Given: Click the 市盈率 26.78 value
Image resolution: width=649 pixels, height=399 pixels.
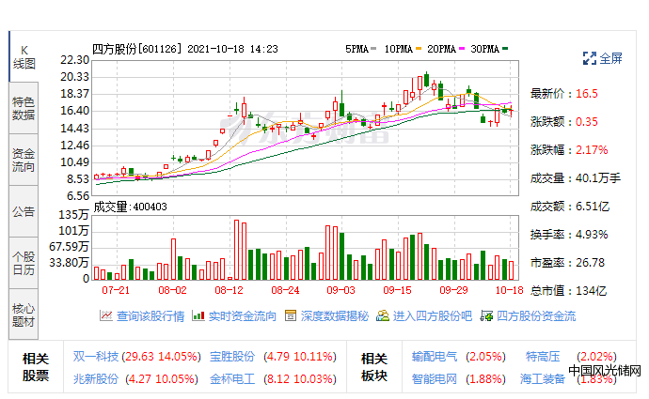Looking at the screenshot, I should tap(590, 263).
